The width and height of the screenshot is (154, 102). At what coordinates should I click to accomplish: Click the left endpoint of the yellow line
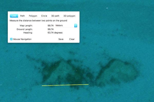pos(42,86)
